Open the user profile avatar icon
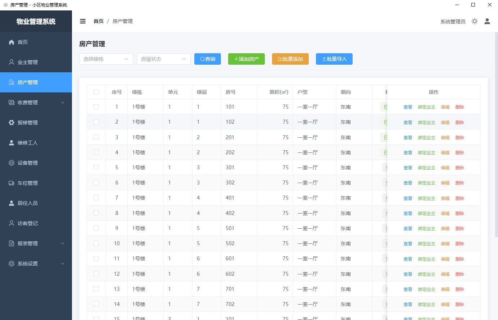The image size is (498, 320). tap(487, 21)
